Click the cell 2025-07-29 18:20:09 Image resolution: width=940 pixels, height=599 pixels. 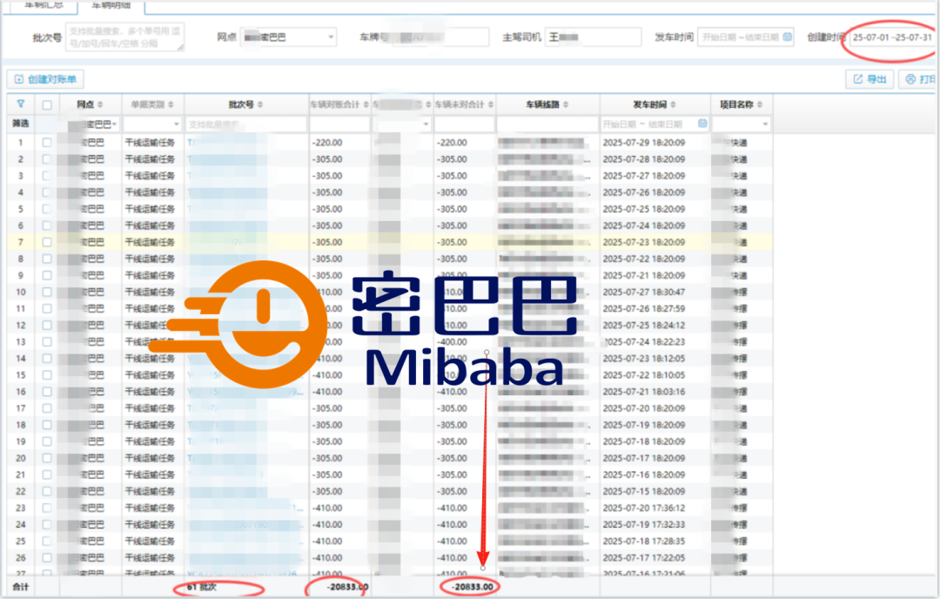[644, 143]
